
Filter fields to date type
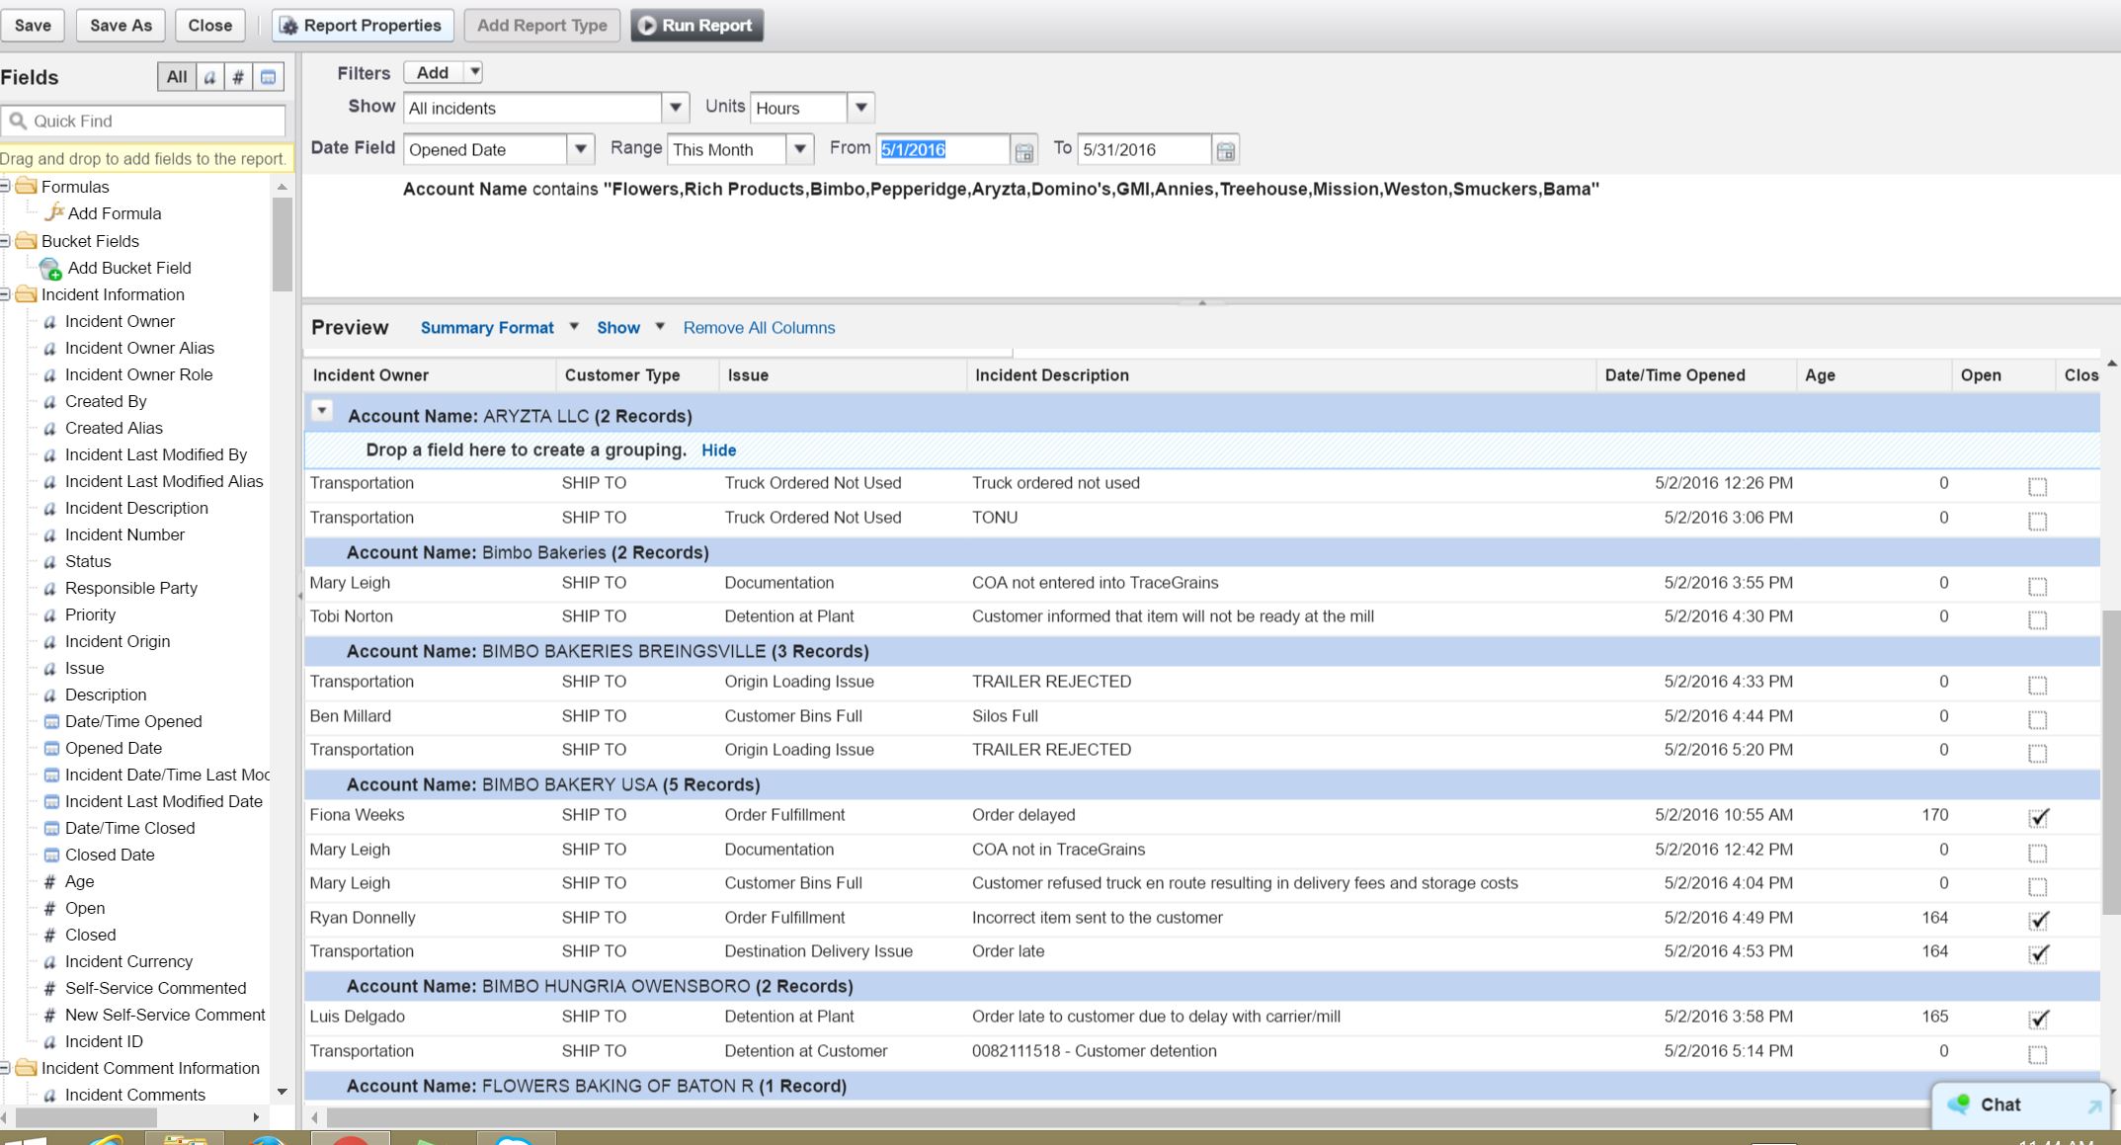(x=268, y=77)
